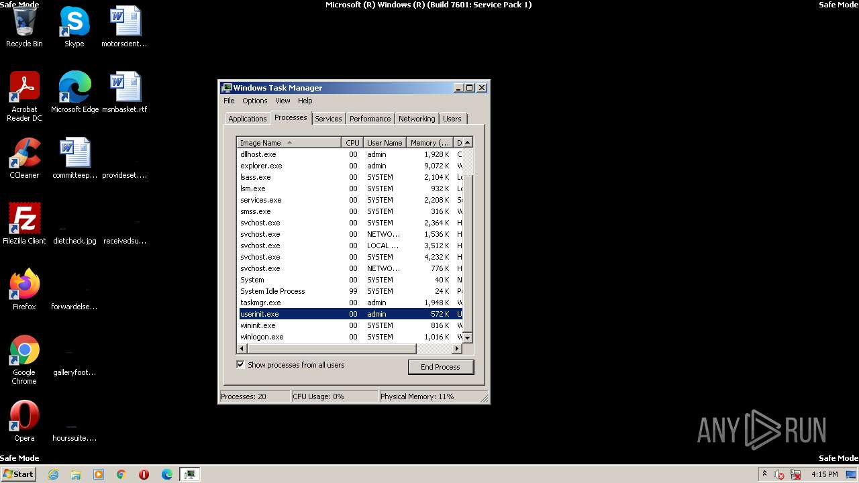859x483 pixels.
Task: Click the horizontal scroll-right arrow
Action: (457, 349)
